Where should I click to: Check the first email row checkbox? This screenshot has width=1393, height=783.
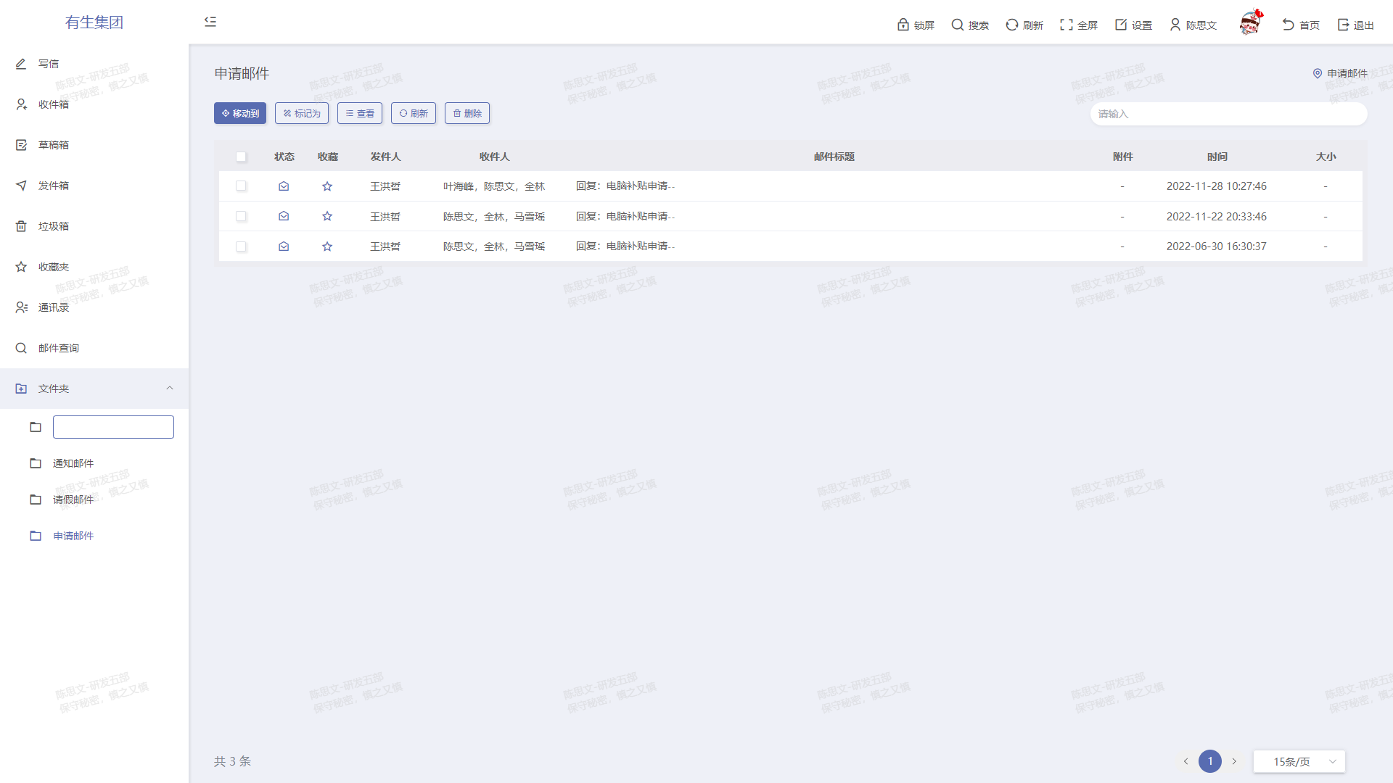pyautogui.click(x=241, y=186)
